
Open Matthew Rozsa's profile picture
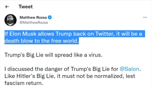10,20
